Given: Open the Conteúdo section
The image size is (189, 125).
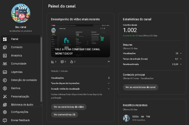Looking at the screenshot, I should tap(21, 47).
